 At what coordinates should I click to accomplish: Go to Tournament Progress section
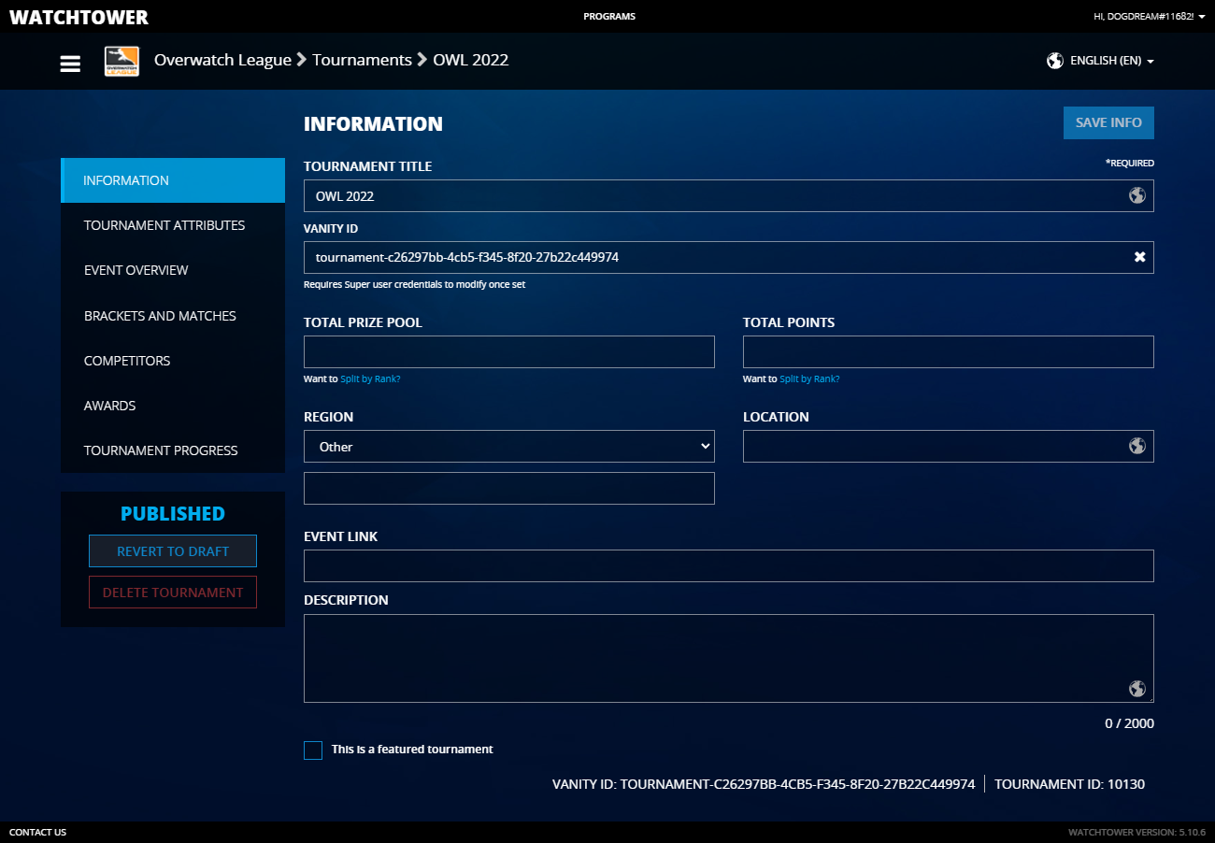(x=173, y=450)
